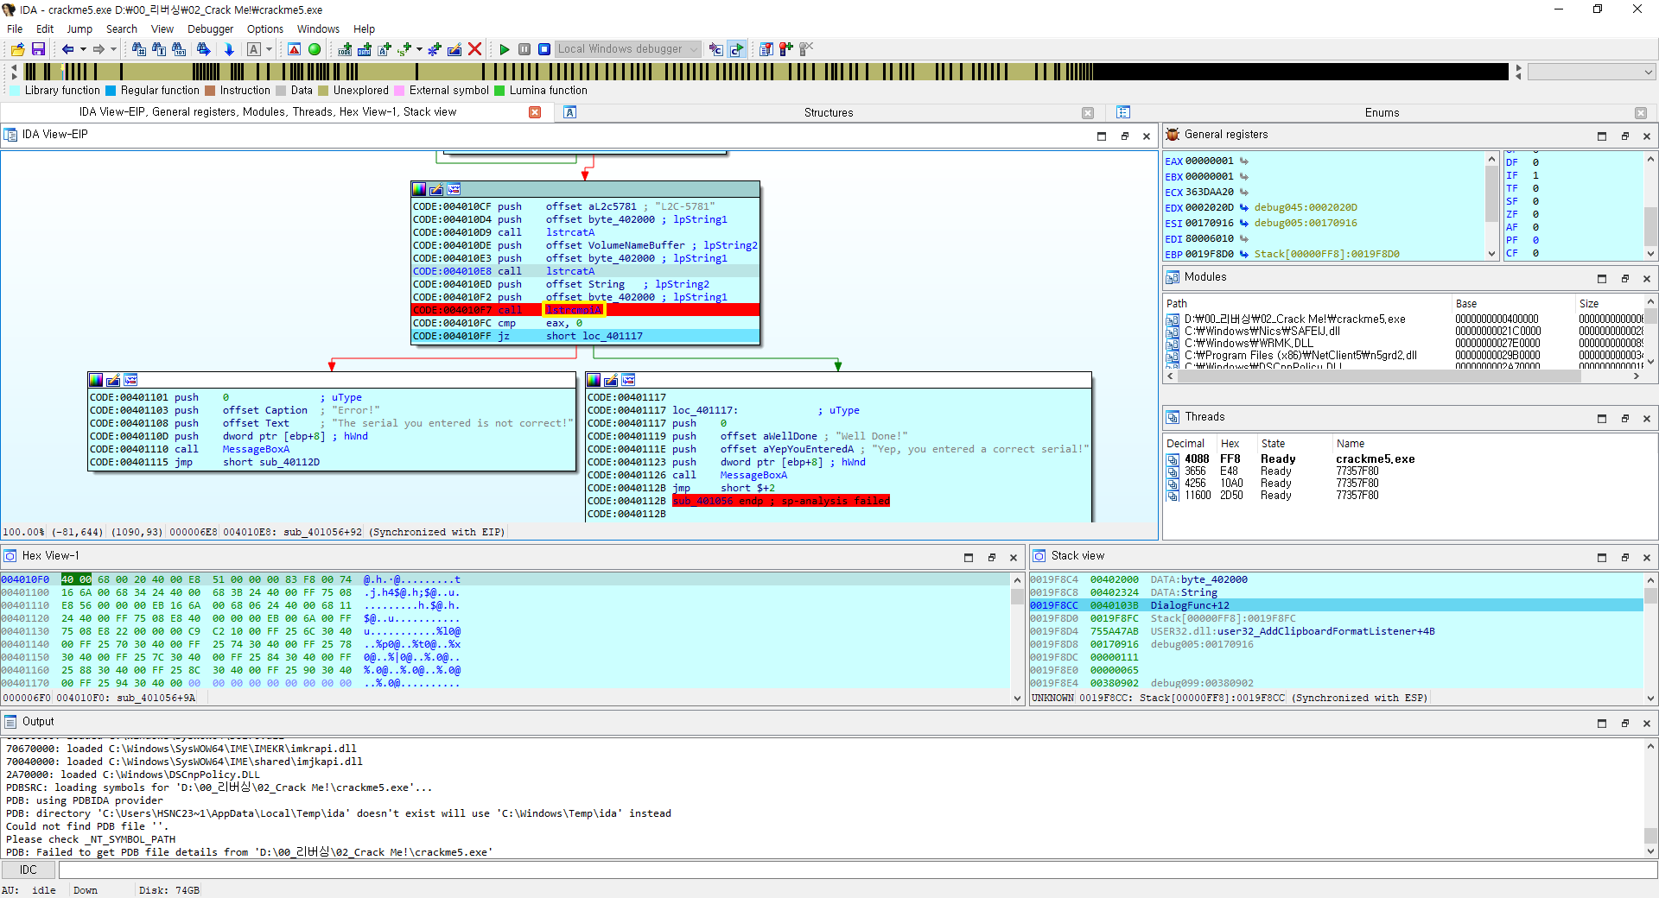Click the navigation band lower-left arrow
The height and width of the screenshot is (898, 1659).
[x=14, y=77]
